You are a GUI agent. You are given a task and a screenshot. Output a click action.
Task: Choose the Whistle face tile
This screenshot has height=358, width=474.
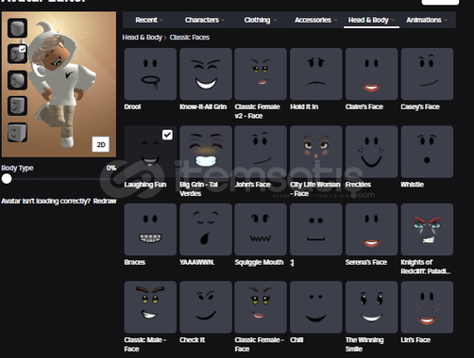[427, 152]
